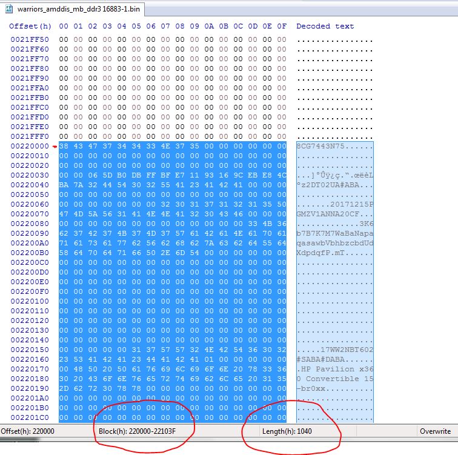Click offset label 00220150
The height and width of the screenshot is (455, 458).
pos(30,350)
